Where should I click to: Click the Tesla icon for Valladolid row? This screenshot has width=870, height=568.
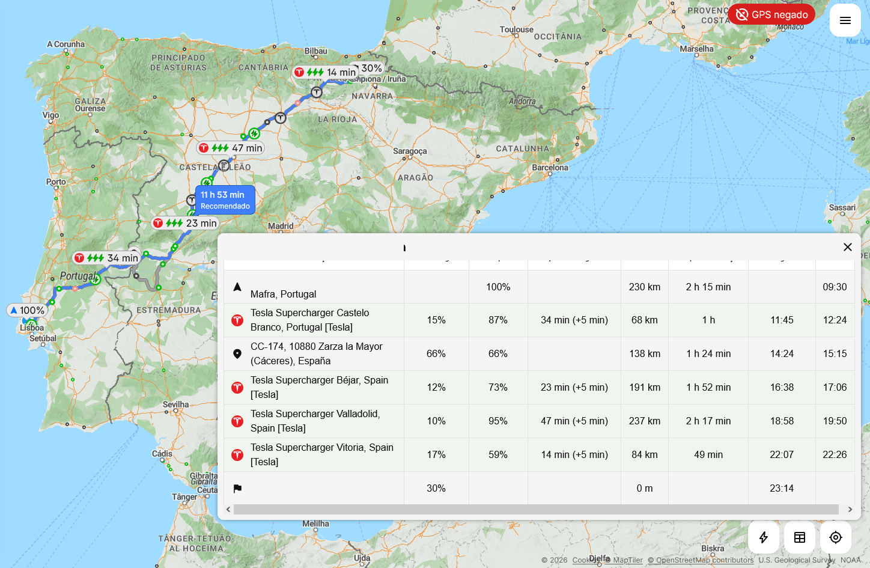click(x=237, y=421)
